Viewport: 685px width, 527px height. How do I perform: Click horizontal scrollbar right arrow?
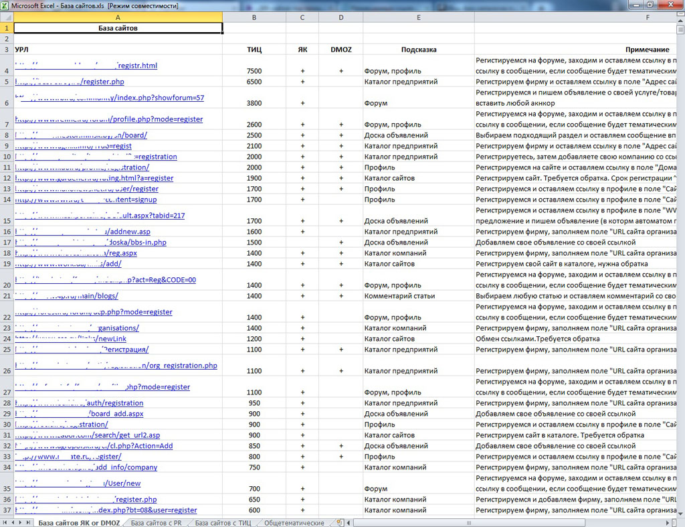point(668,522)
